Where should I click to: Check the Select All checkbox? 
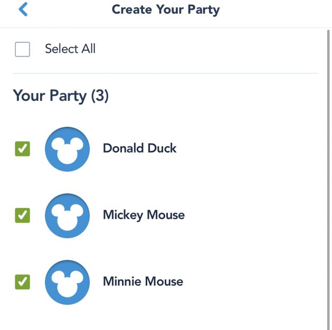(x=23, y=49)
